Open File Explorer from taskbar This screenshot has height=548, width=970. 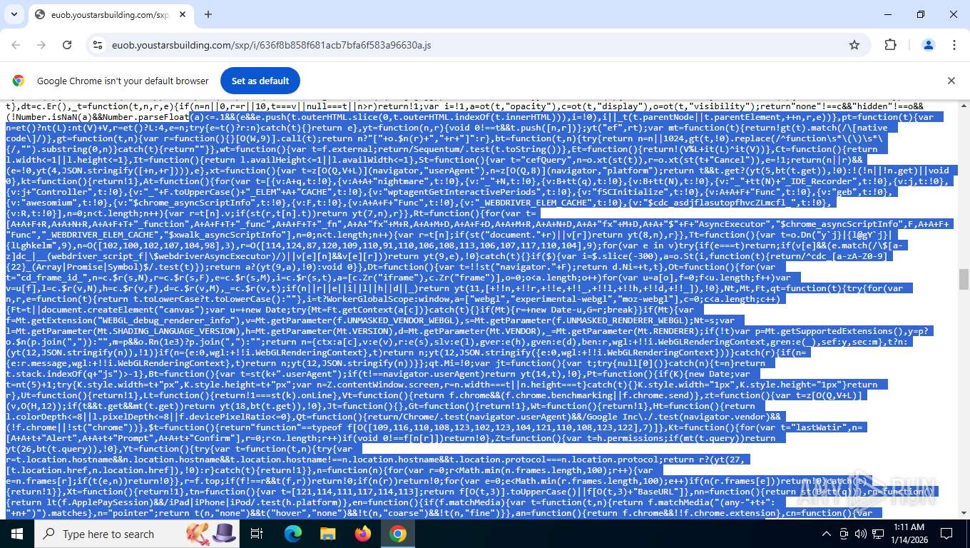coord(328,534)
